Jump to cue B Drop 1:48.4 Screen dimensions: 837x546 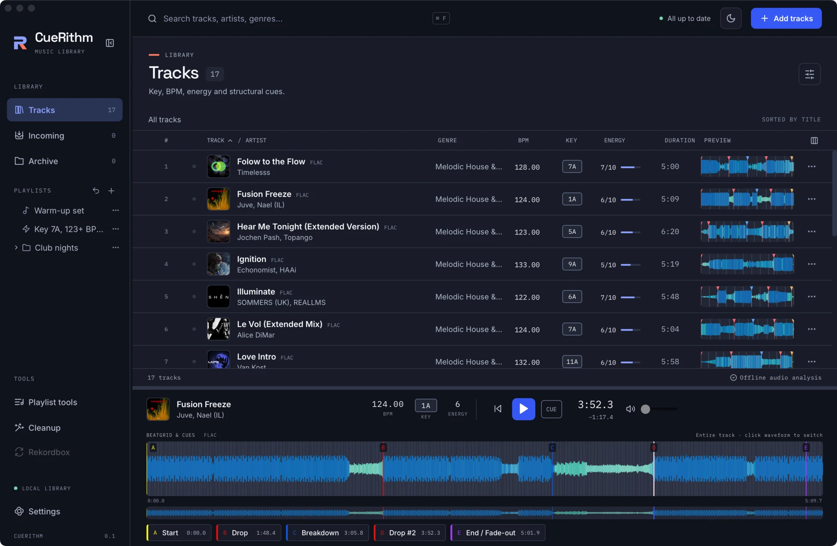[x=249, y=533]
